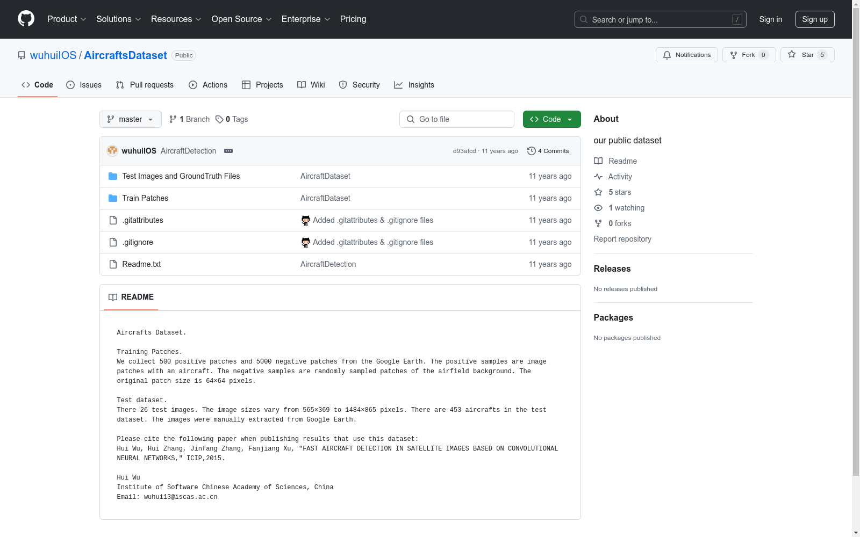Open the green Code download dropdown
Screen dimensions: 860x537
tap(551, 119)
